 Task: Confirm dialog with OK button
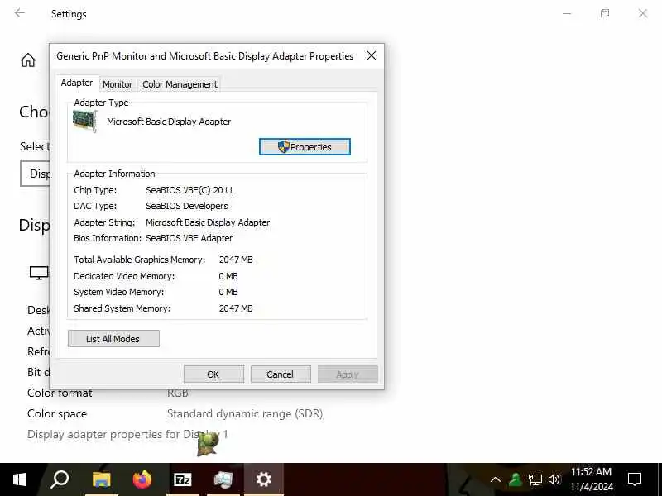coord(213,374)
